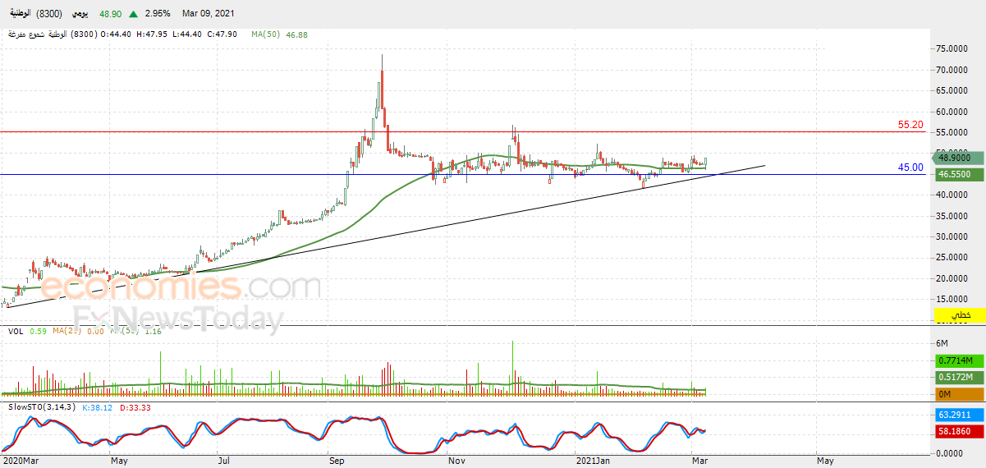The height and width of the screenshot is (468, 986).
Task: Click the 70.000 price axis label
Action: click(x=950, y=71)
